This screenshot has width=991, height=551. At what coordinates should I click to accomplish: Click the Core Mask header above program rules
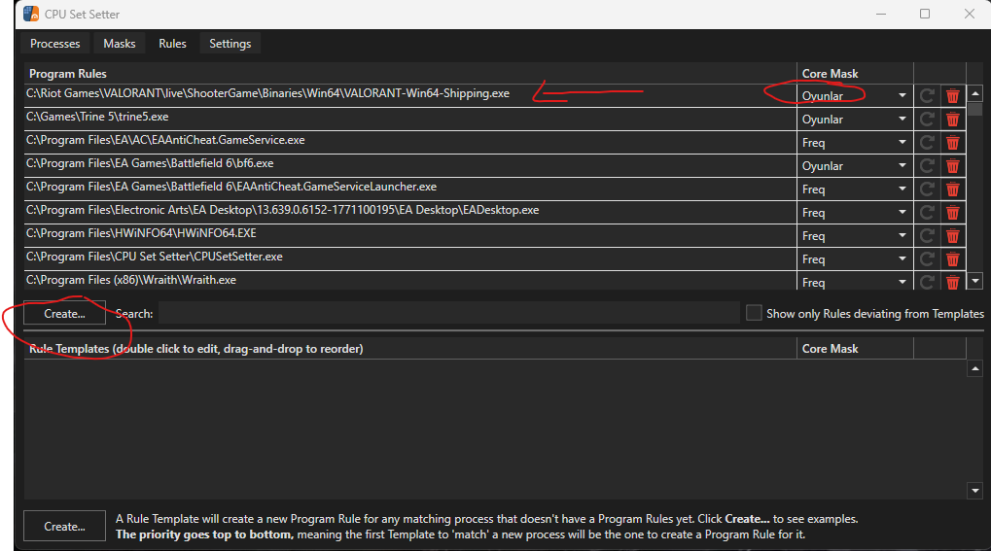855,73
